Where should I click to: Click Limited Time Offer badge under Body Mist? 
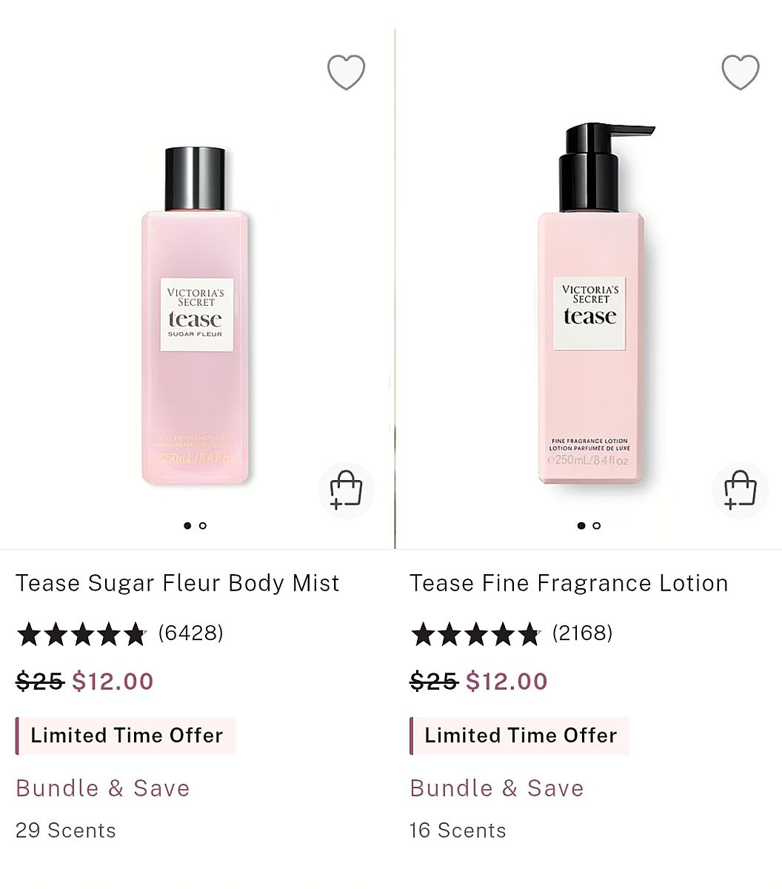coord(126,736)
